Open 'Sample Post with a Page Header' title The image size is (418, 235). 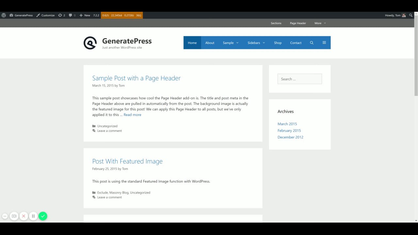pos(136,78)
